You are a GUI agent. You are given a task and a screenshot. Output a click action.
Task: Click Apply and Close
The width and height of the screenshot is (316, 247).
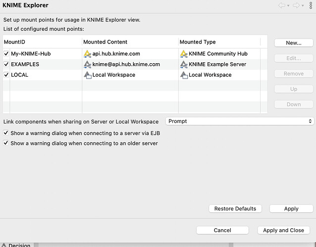point(283,230)
